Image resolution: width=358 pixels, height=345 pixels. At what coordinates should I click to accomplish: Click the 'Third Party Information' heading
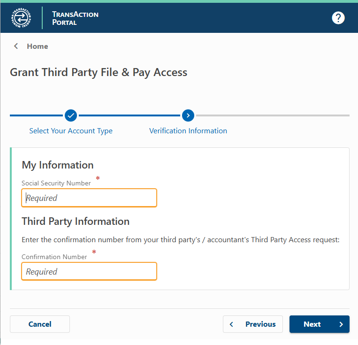[76, 222]
